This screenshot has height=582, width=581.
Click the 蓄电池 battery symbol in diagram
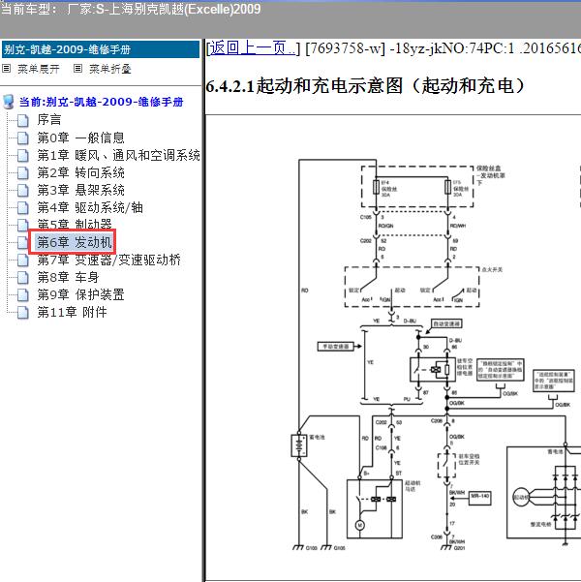pos(299,445)
